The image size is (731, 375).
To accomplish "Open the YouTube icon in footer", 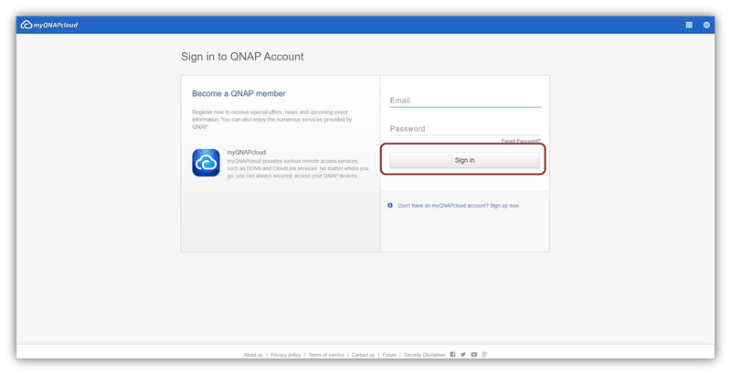I will point(474,354).
